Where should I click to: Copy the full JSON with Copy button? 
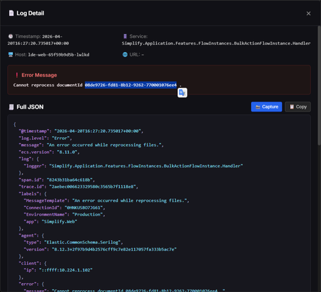pos(298,107)
